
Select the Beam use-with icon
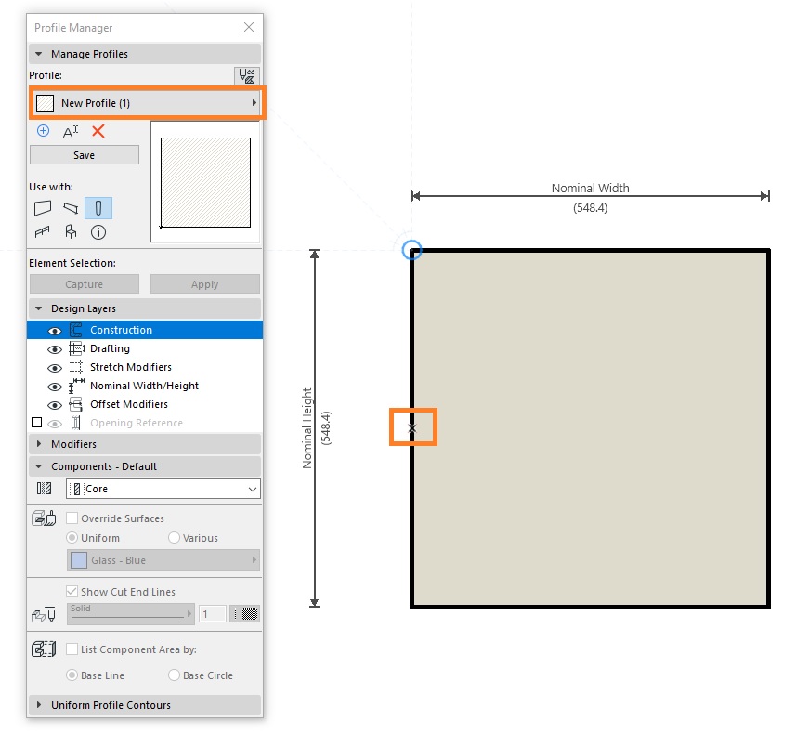pyautogui.click(x=71, y=208)
